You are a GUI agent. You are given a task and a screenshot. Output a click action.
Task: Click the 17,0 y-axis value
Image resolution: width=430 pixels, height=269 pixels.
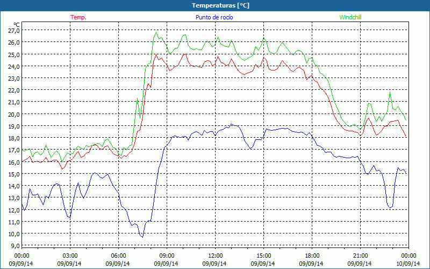(x=14, y=150)
